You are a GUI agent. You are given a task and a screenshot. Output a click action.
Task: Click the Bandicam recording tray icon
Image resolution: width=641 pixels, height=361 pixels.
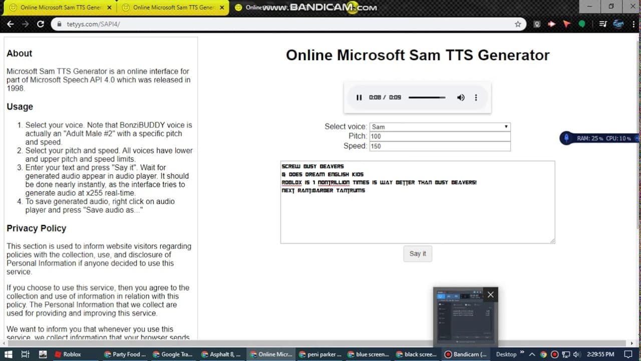554,354
